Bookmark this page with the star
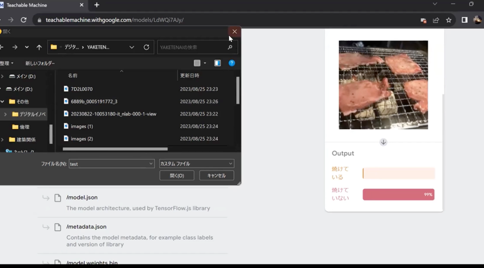This screenshot has width=484, height=268. click(x=448, y=20)
